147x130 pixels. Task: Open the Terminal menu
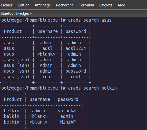tap(86, 5)
